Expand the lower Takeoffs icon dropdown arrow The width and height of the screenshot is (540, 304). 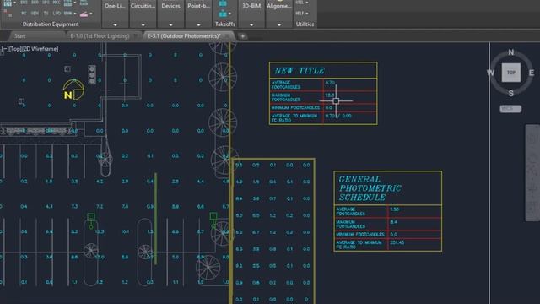[229, 14]
